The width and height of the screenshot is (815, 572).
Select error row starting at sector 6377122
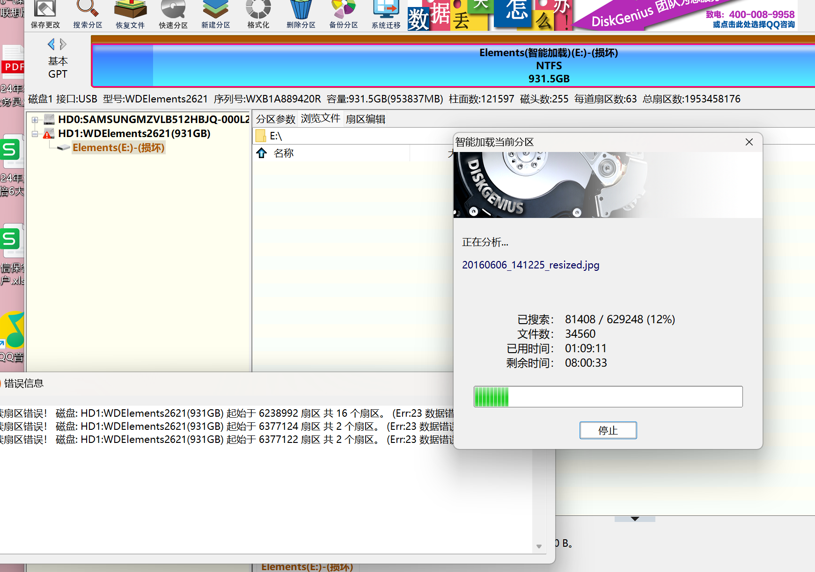pos(227,440)
